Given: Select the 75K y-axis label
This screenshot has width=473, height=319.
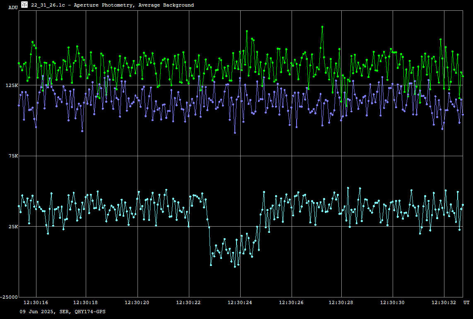Looking at the screenshot, I should [x=13, y=156].
